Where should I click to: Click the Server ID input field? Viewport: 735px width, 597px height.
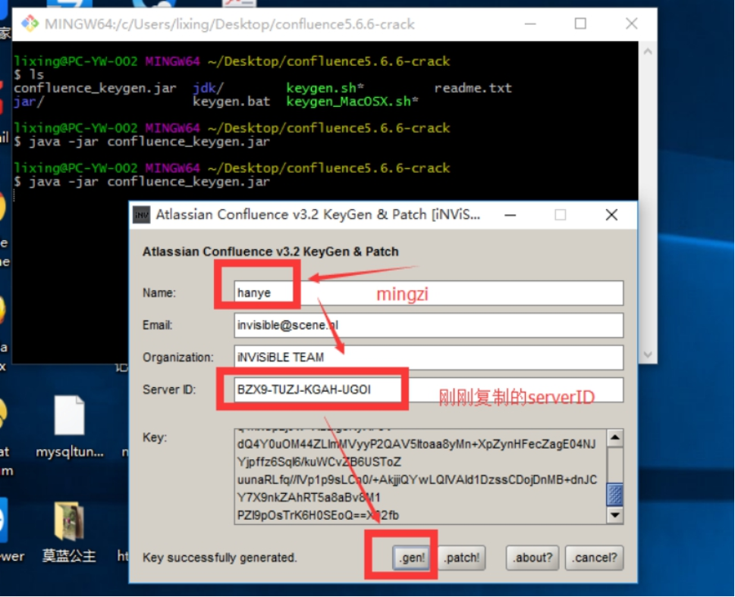tap(429, 390)
